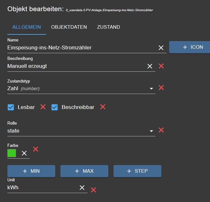Clear Beschreibung text with white X
The height and width of the screenshot is (202, 210).
tap(150, 66)
